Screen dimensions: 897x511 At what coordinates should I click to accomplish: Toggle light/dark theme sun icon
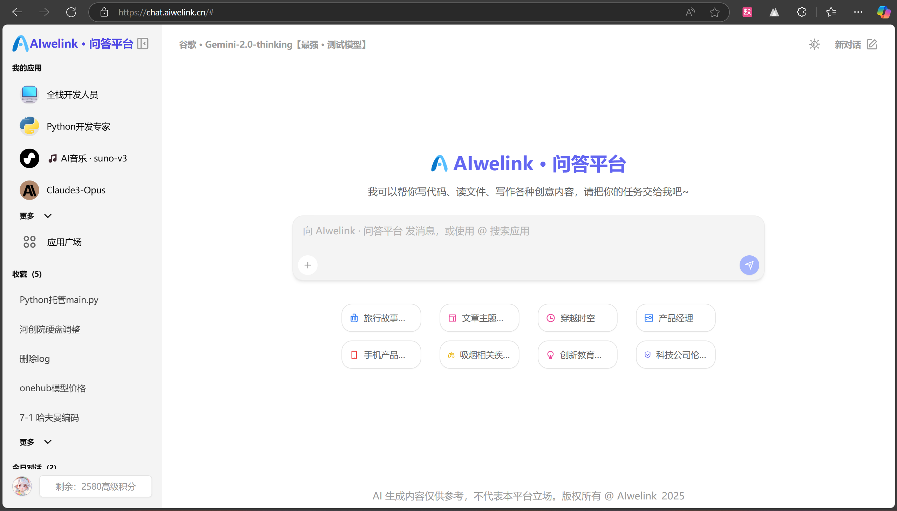[814, 44]
